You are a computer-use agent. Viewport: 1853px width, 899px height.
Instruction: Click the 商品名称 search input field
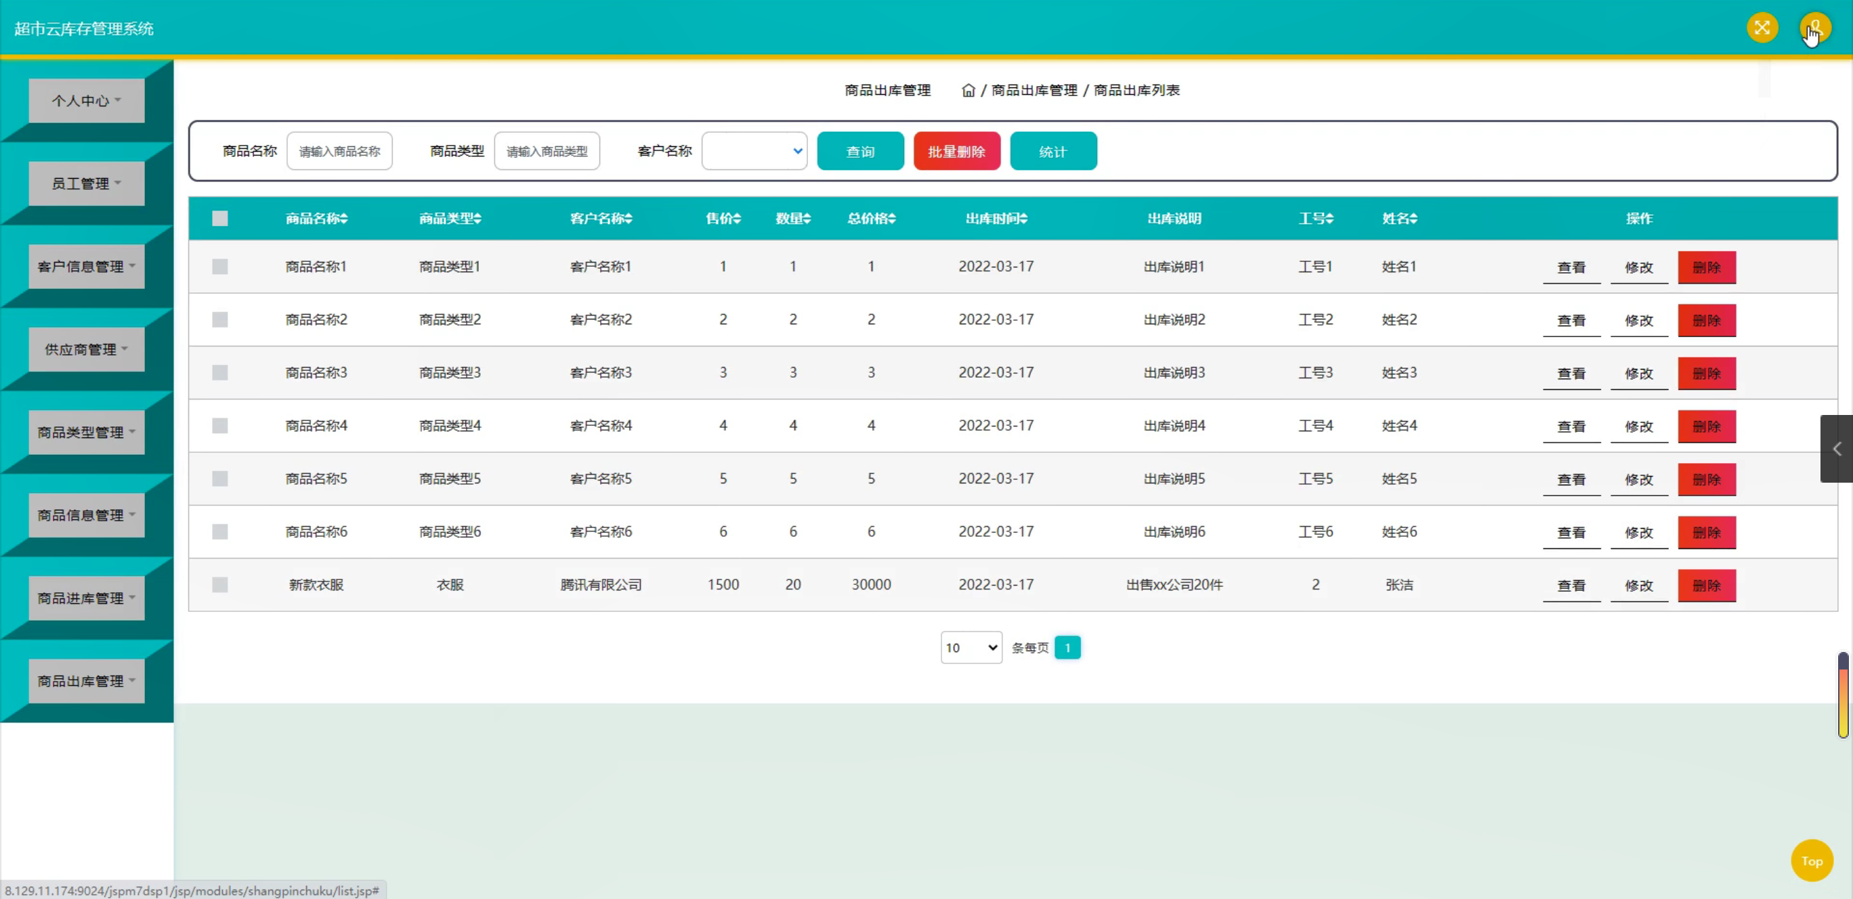[339, 151]
